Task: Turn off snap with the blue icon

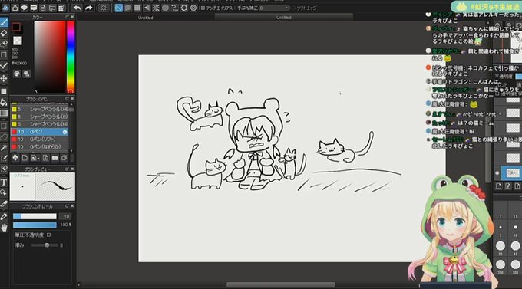Action: click(x=118, y=8)
